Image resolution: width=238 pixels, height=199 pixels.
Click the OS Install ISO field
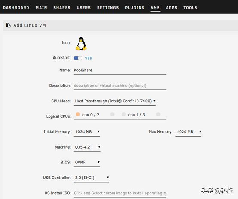(120, 193)
